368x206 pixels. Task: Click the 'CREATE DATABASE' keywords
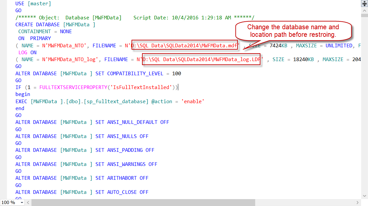pos(37,25)
